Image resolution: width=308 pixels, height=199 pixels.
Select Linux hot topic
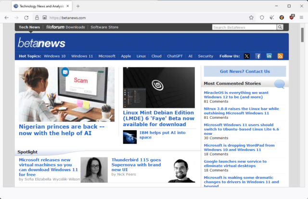tap(141, 56)
